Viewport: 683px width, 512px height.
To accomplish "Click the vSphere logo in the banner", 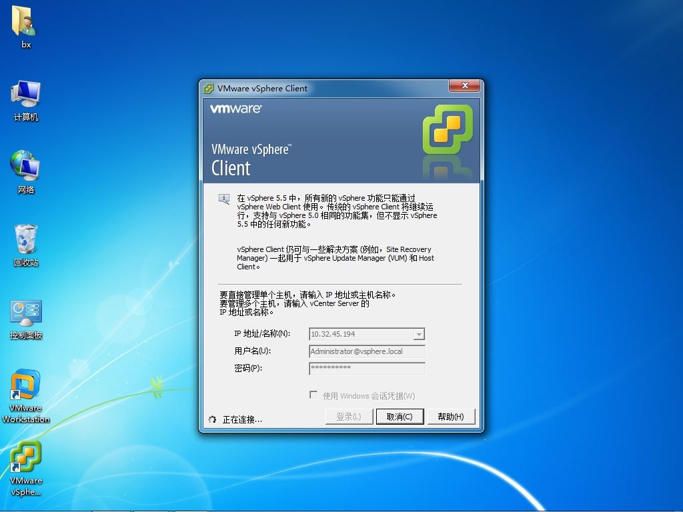I will click(448, 129).
